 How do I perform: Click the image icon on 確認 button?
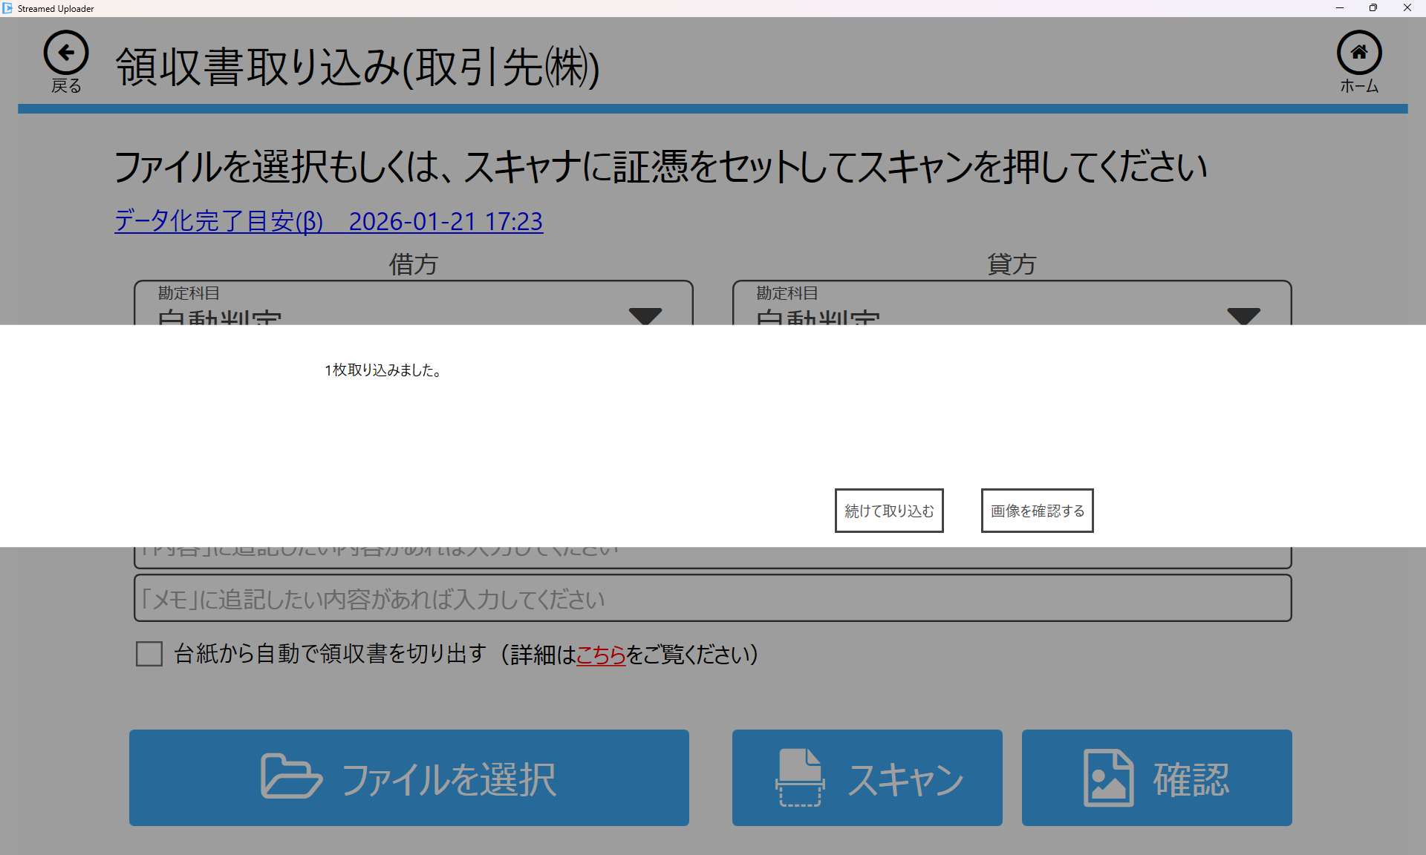[1108, 777]
